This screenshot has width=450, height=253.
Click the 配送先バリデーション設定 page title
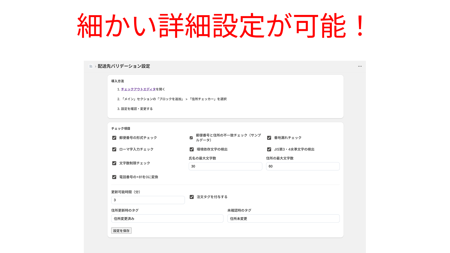[x=124, y=66]
